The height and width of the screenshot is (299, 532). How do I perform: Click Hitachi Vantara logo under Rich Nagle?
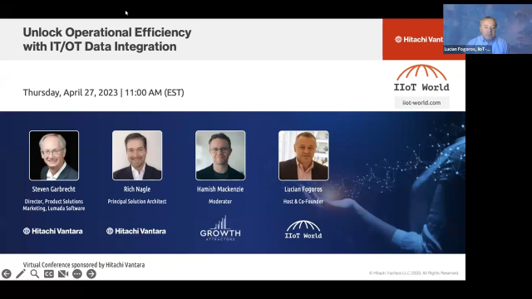pos(136,231)
